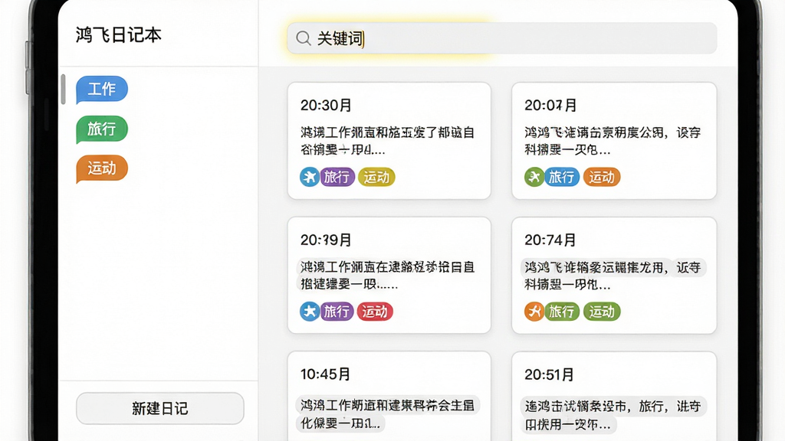Screen dimensions: 785x441
Task: Click the 鸿飞日记本 title
Action: (x=119, y=35)
